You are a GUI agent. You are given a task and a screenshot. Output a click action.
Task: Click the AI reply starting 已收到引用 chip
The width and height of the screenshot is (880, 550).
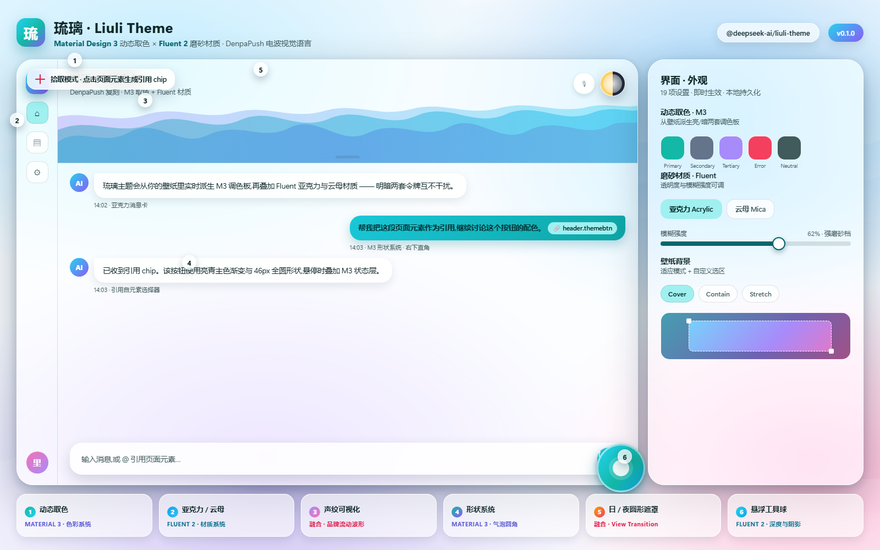click(243, 271)
